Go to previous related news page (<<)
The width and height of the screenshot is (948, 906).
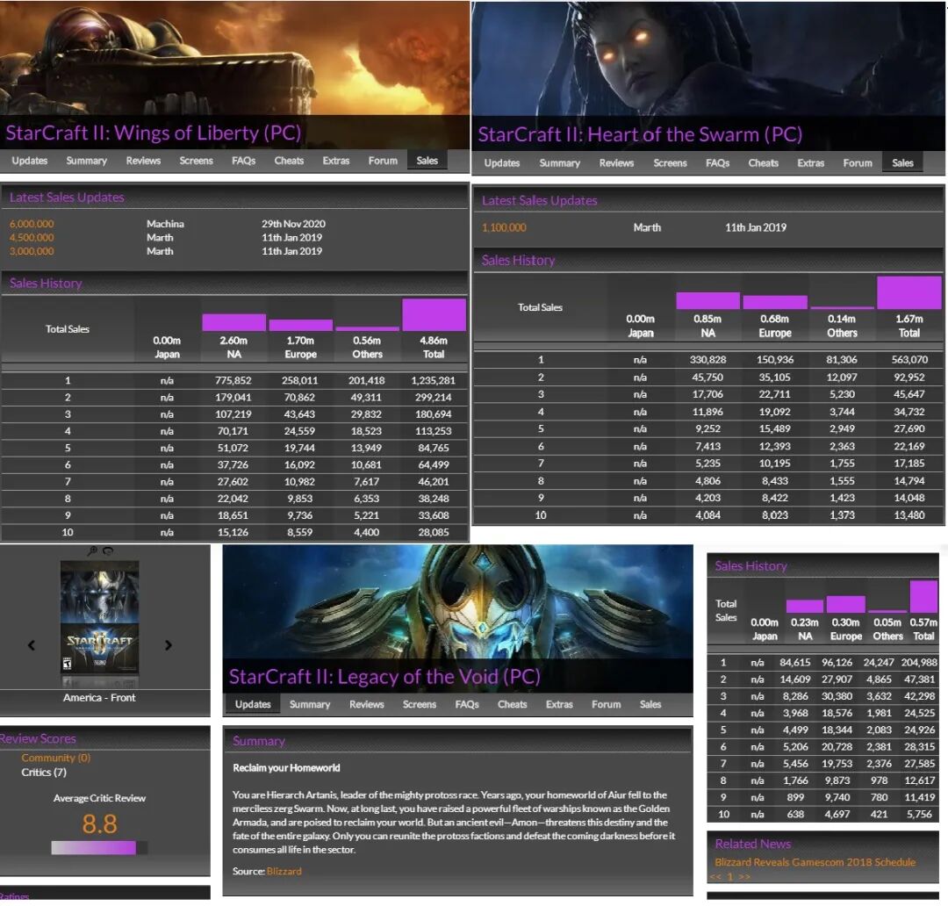(x=716, y=876)
